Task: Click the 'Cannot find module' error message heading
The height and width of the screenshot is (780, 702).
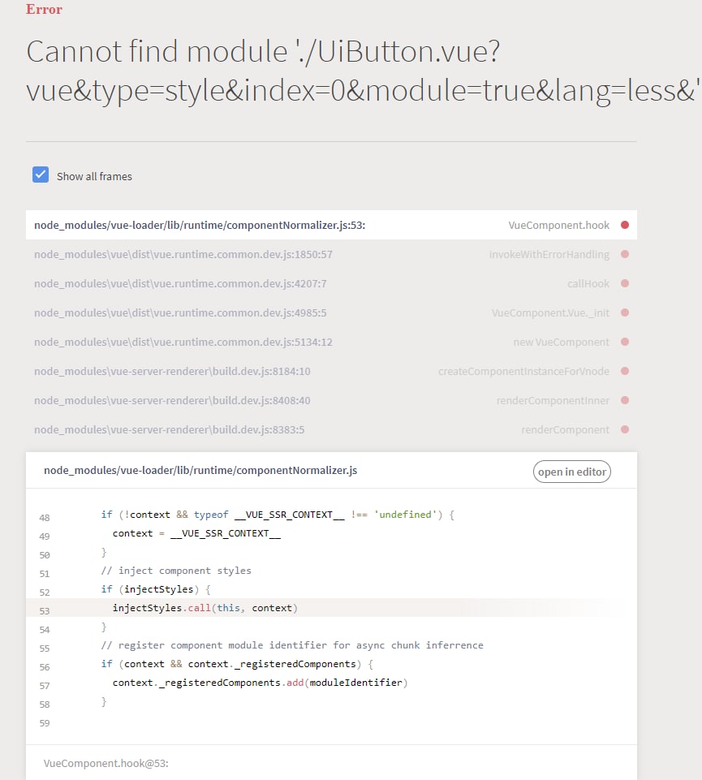Action: click(x=364, y=71)
